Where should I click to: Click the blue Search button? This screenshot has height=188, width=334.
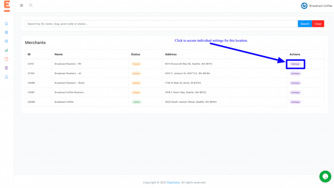pyautogui.click(x=305, y=24)
